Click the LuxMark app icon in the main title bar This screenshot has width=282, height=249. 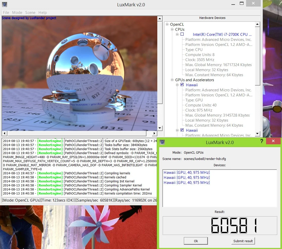tap(4, 4)
